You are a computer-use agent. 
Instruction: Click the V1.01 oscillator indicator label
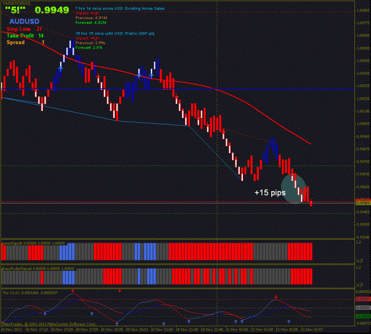tap(30, 293)
